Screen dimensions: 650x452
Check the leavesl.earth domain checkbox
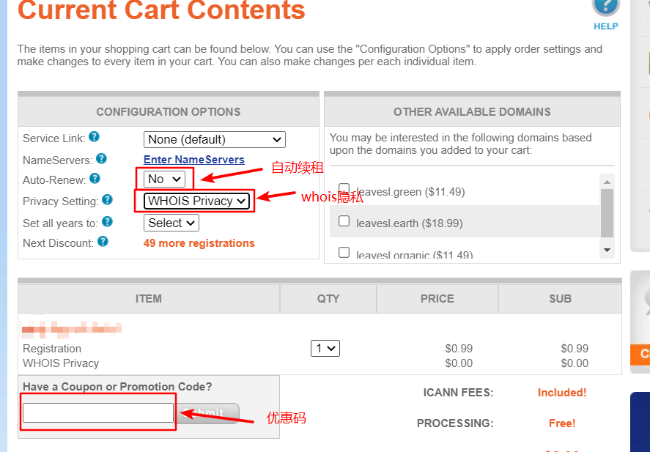coord(344,221)
